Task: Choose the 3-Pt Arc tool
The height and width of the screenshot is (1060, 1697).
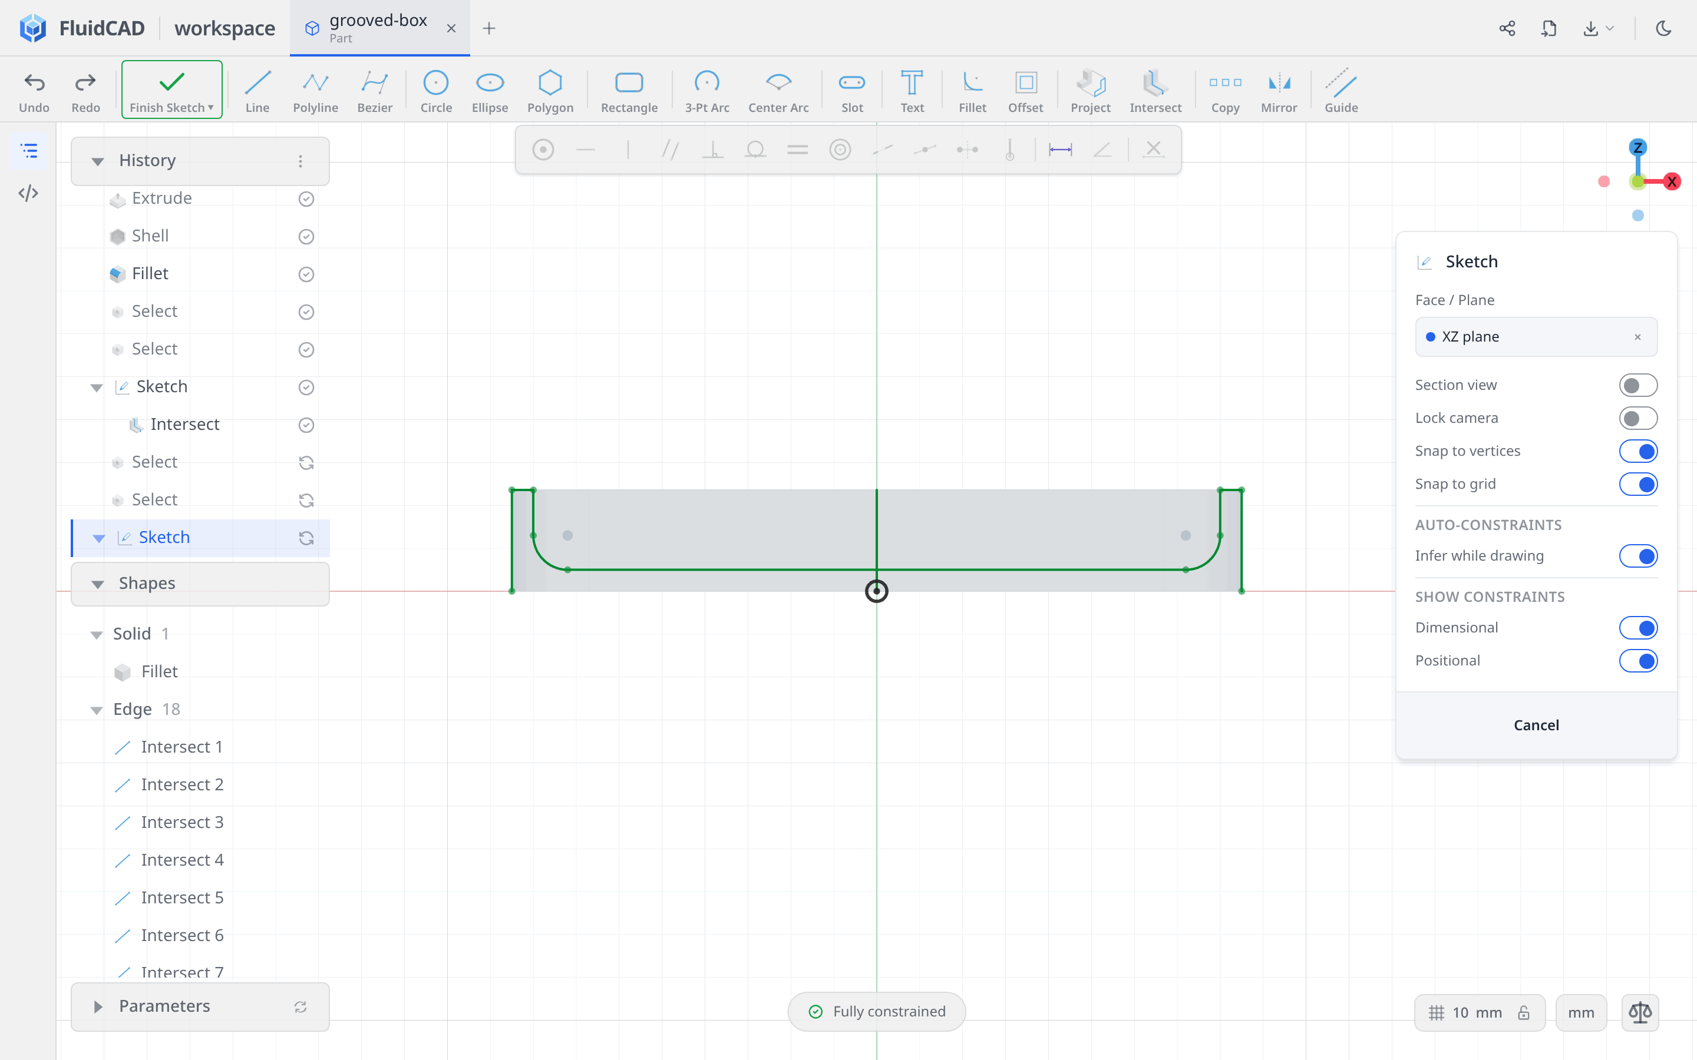Action: coord(707,91)
